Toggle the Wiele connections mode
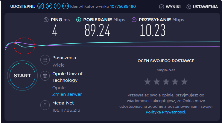The height and width of the screenshot is (123, 222). 58,65
